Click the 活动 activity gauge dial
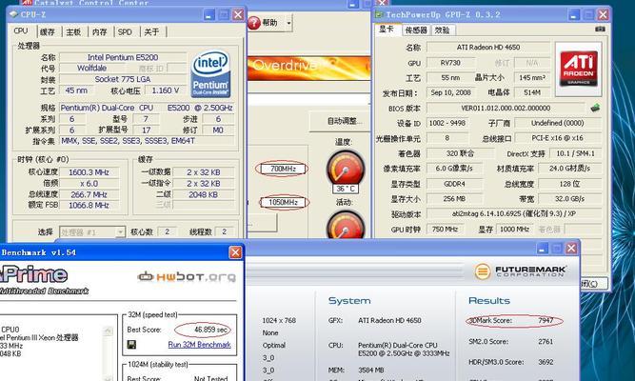This screenshot has width=635, height=381. [x=346, y=225]
